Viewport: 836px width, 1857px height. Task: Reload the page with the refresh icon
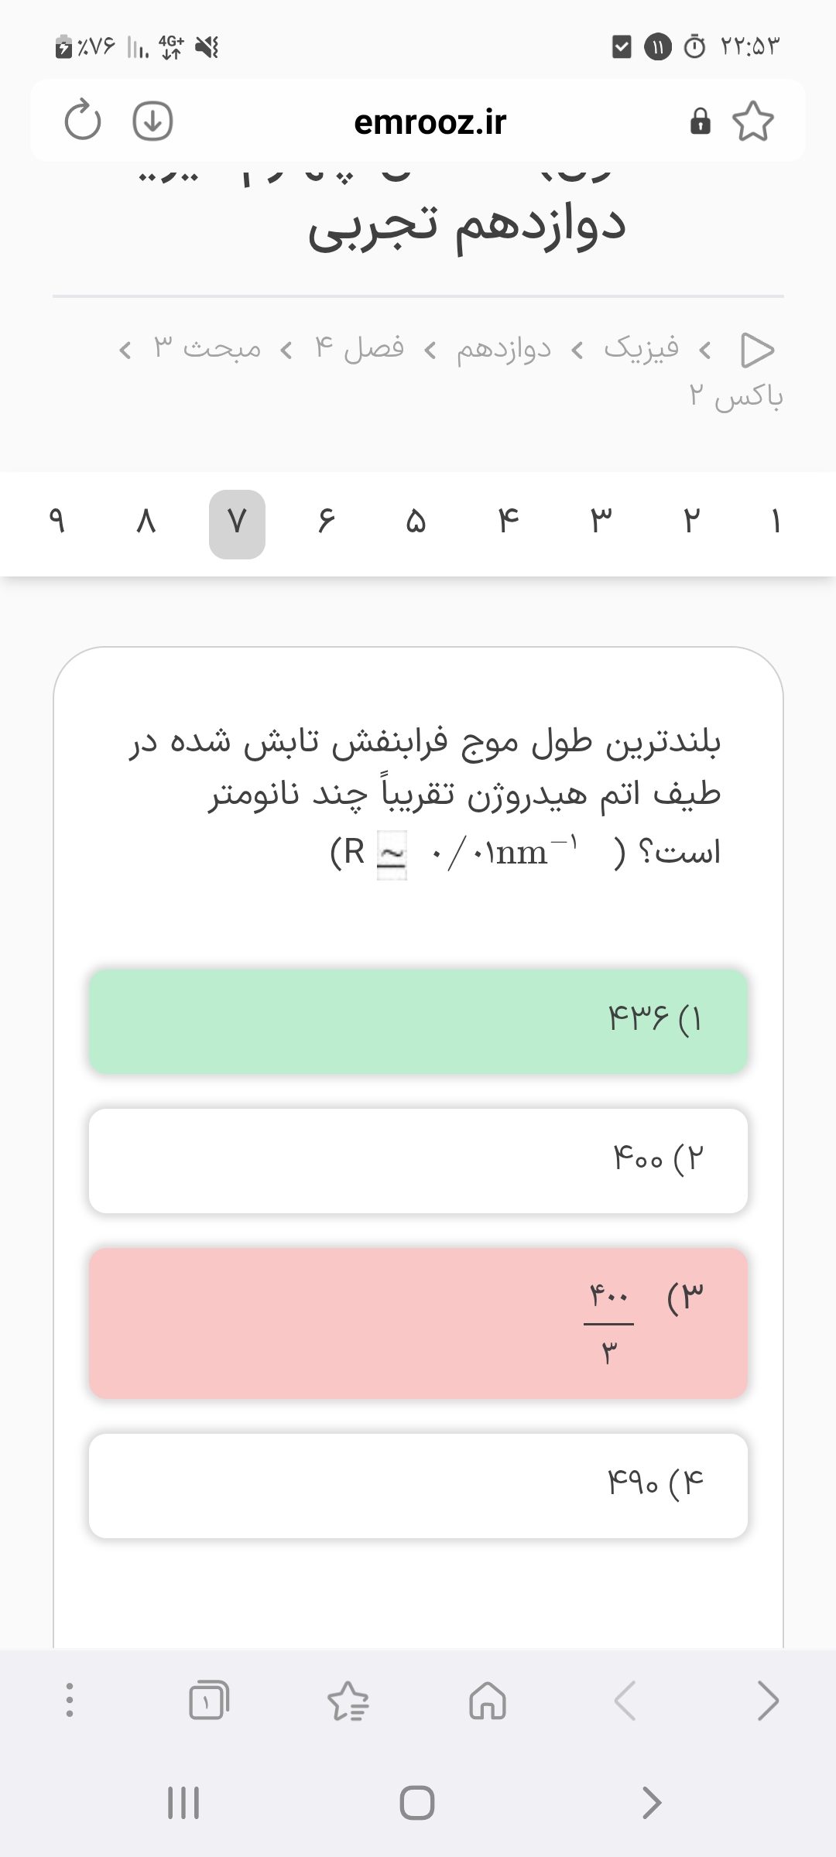[83, 121]
